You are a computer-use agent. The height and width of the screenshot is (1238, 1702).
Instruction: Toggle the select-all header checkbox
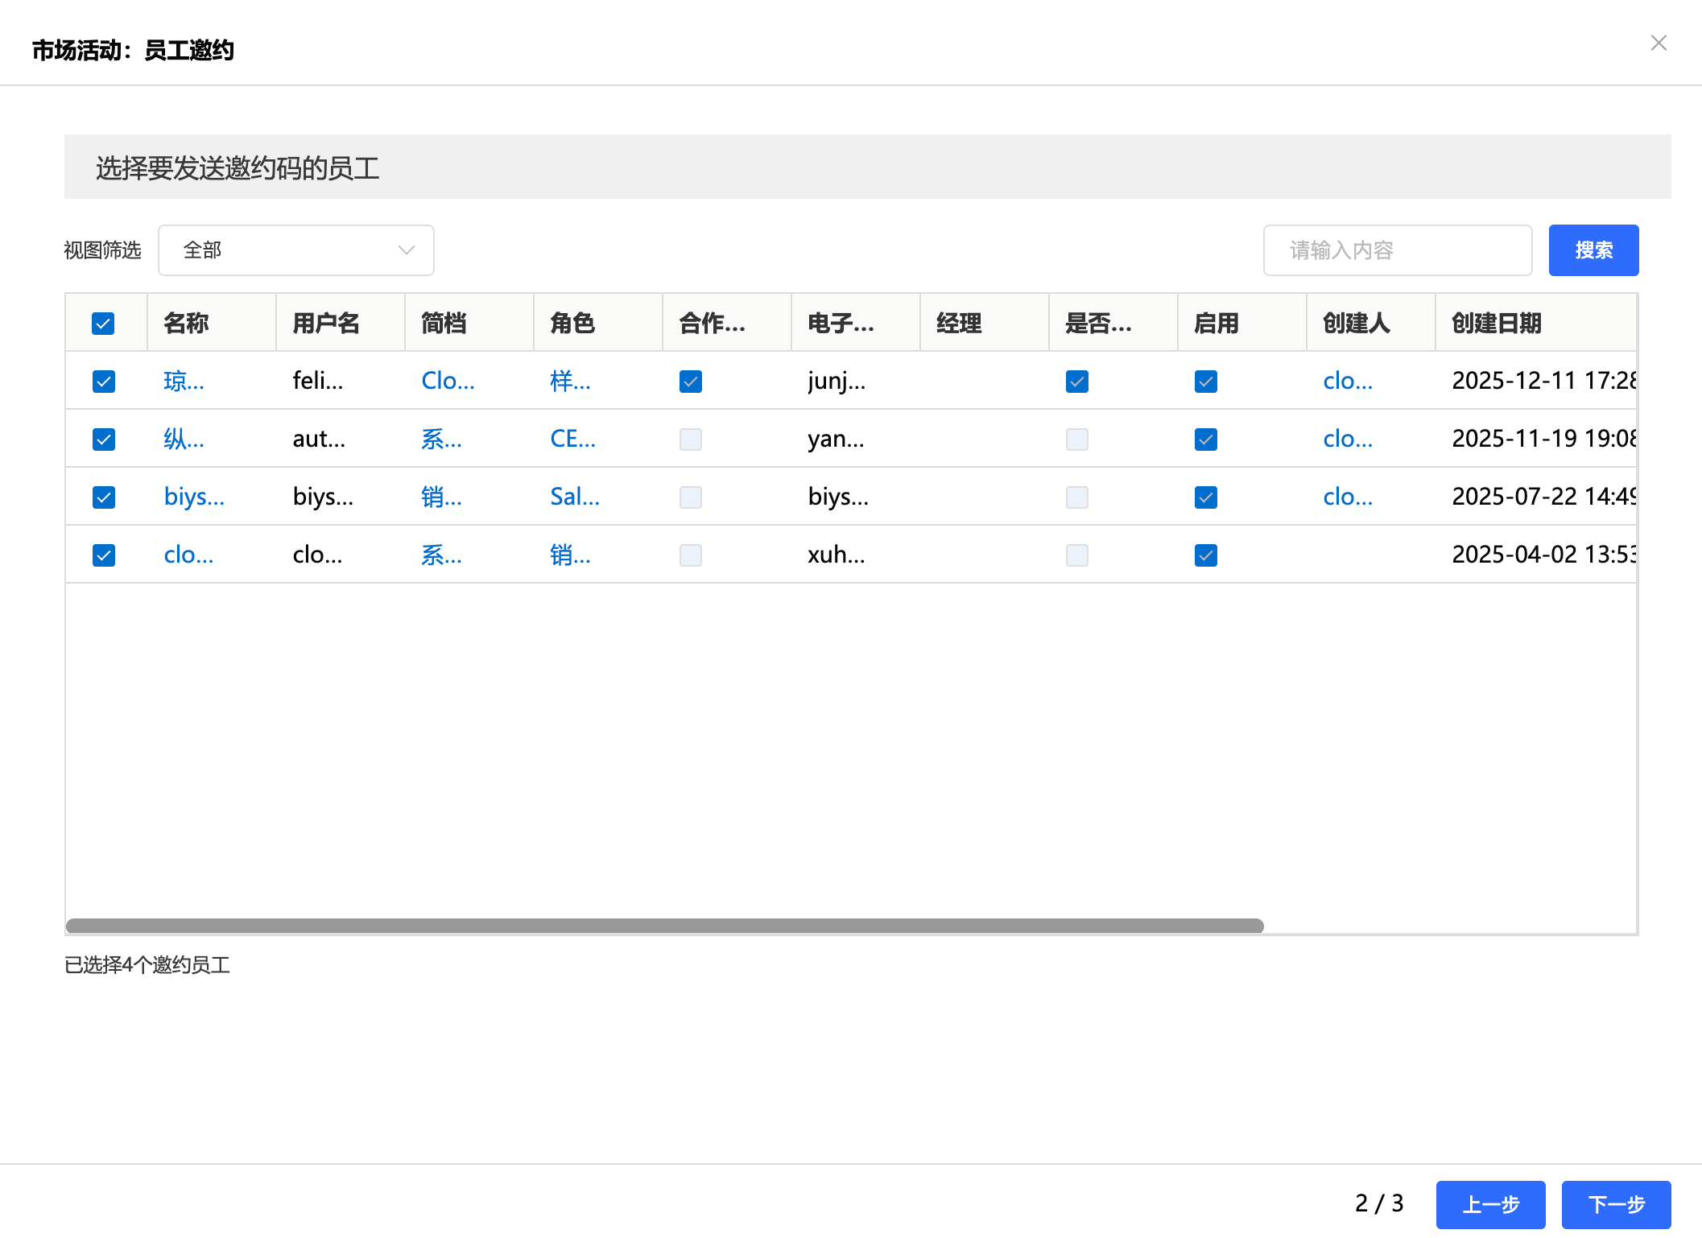[103, 324]
